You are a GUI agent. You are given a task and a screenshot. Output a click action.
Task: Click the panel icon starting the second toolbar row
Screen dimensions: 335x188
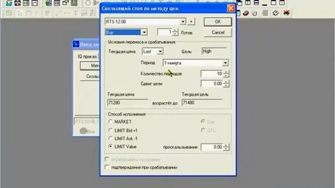(x=9, y=13)
